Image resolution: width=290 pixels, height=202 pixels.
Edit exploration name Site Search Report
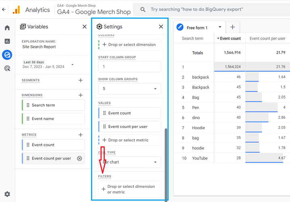click(39, 47)
